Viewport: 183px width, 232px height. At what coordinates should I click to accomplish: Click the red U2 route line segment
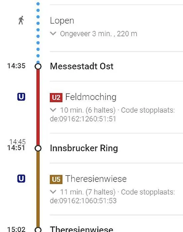coord(38,107)
